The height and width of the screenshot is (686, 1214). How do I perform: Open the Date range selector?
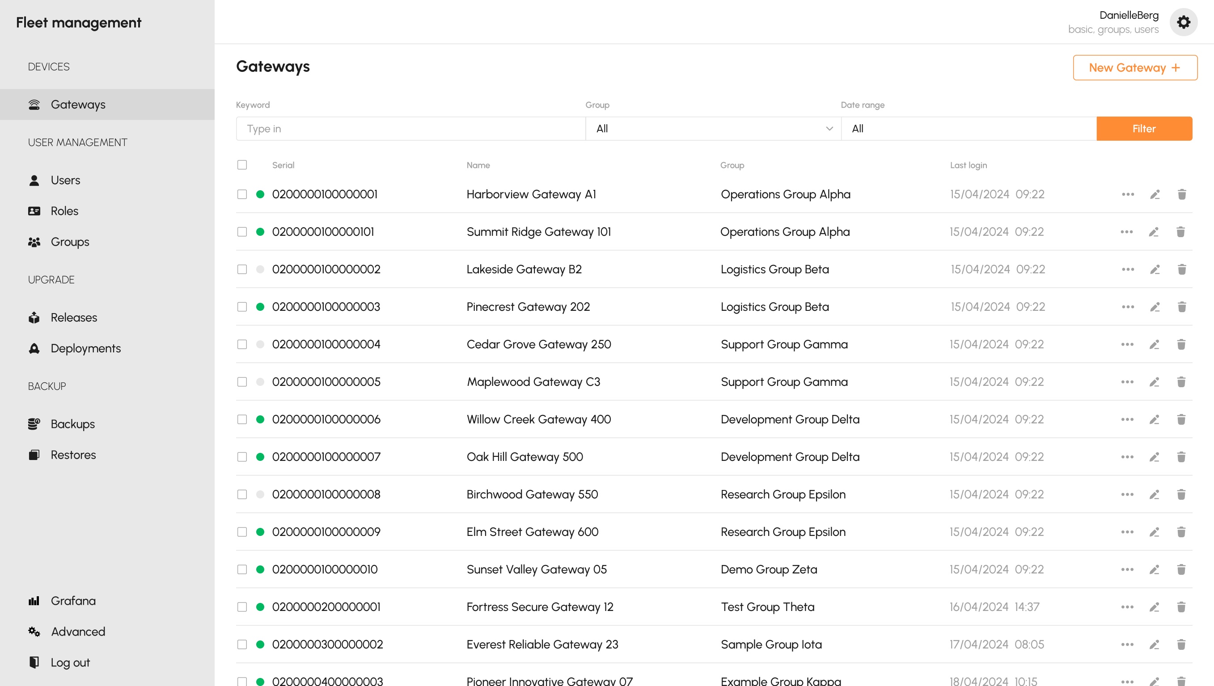coord(968,129)
